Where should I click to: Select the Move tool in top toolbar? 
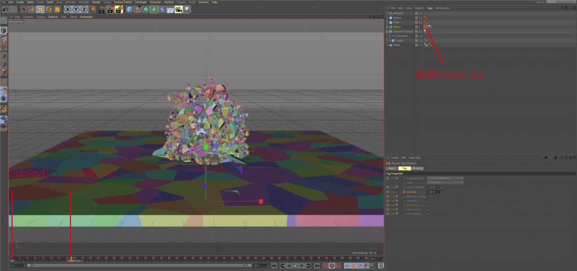[32, 10]
